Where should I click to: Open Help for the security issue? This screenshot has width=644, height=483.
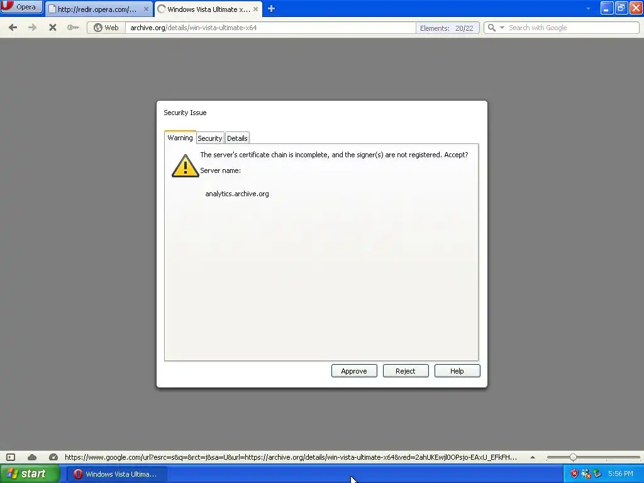coord(457,371)
